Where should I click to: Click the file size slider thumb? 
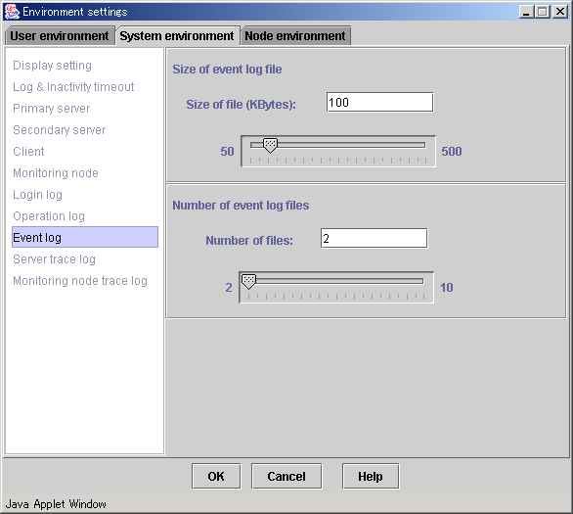click(270, 146)
